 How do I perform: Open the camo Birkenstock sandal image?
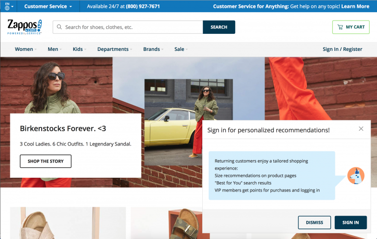coord(166,223)
